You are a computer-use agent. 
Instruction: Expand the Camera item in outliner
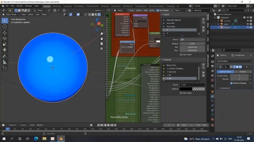click(218, 21)
